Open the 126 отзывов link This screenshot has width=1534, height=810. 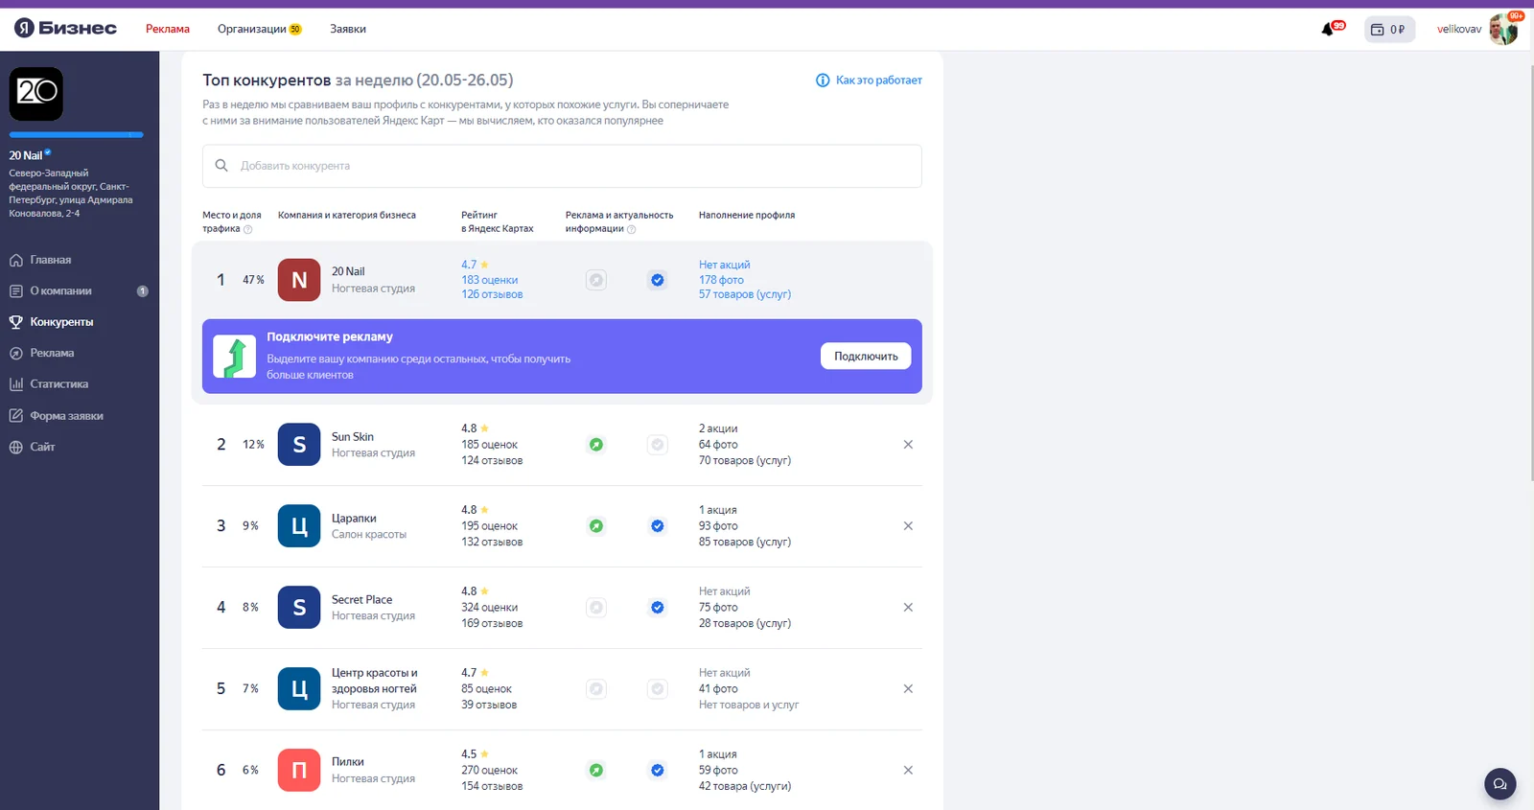[x=492, y=294]
